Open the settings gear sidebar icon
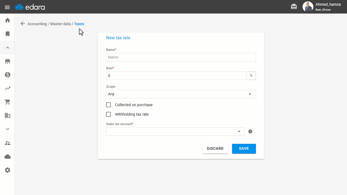Image resolution: width=347 pixels, height=195 pixels. point(8,170)
